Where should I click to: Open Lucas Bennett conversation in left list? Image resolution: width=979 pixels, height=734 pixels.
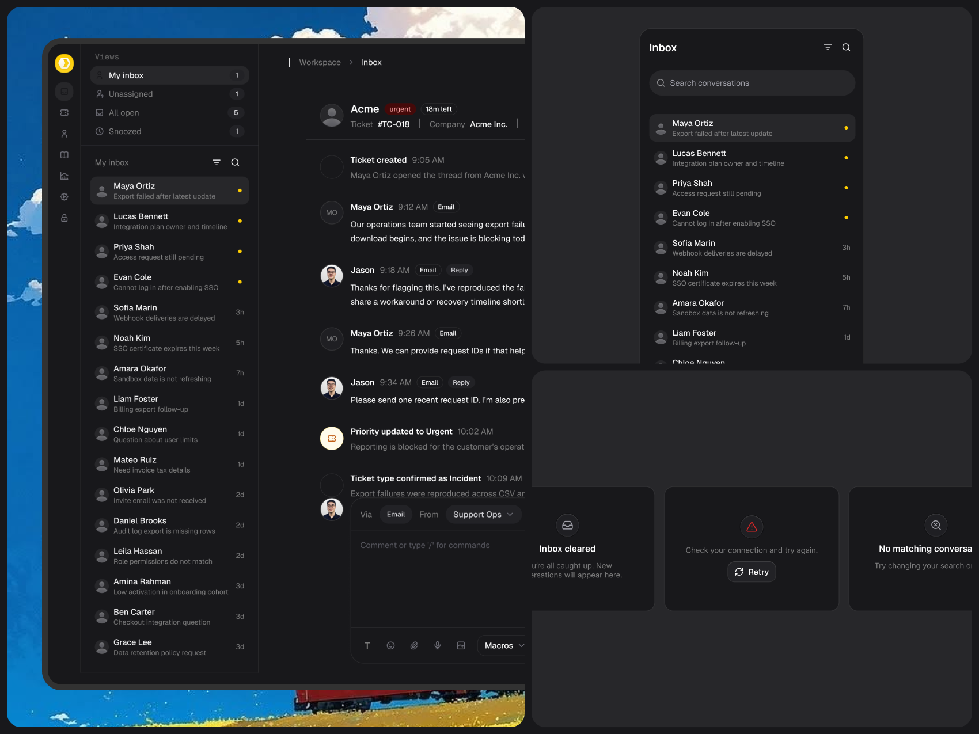click(169, 221)
